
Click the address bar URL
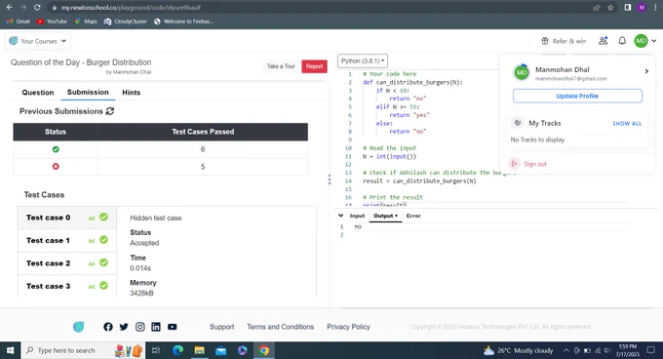tap(131, 8)
